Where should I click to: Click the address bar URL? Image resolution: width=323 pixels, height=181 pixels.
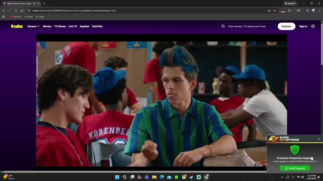pos(74,11)
